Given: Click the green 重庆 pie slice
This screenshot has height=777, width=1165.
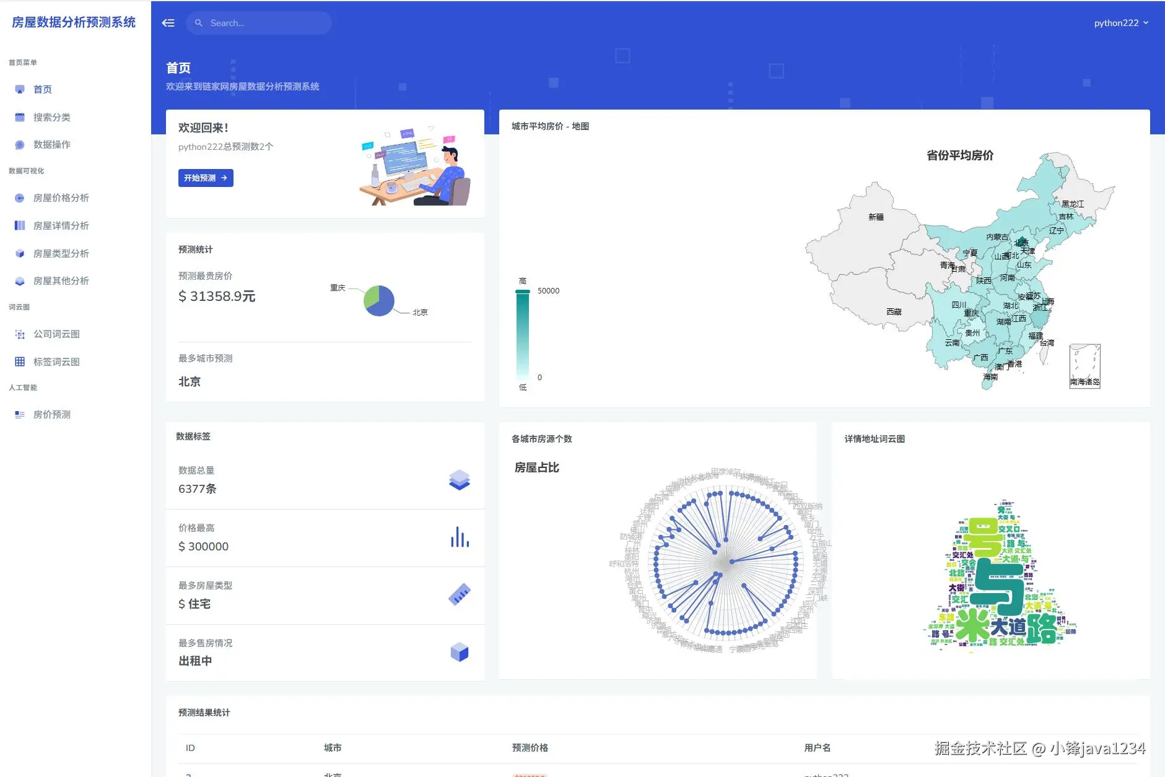Looking at the screenshot, I should pos(371,296).
